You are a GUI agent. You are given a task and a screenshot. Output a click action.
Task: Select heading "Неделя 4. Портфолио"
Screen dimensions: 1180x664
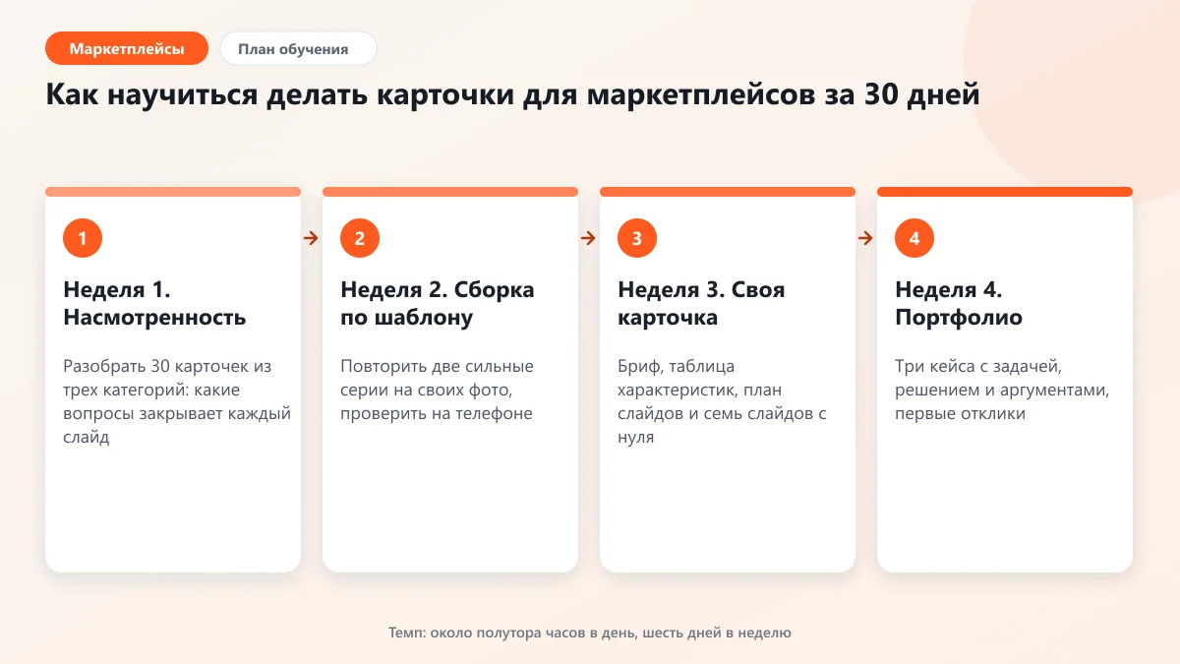click(959, 304)
